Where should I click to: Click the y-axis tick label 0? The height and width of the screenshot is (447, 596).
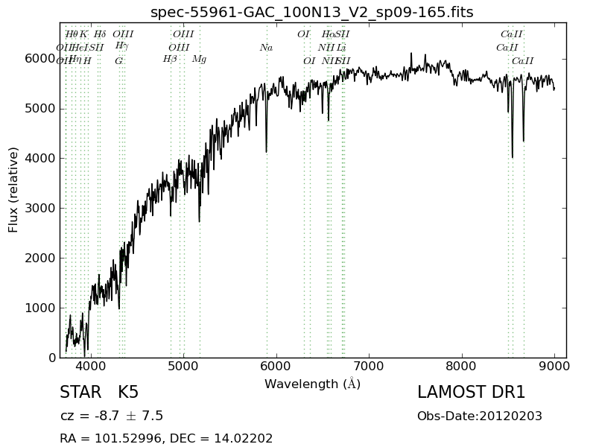[52, 358]
